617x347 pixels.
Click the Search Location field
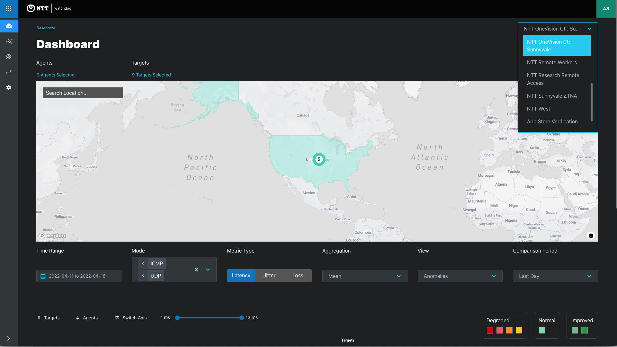point(83,93)
